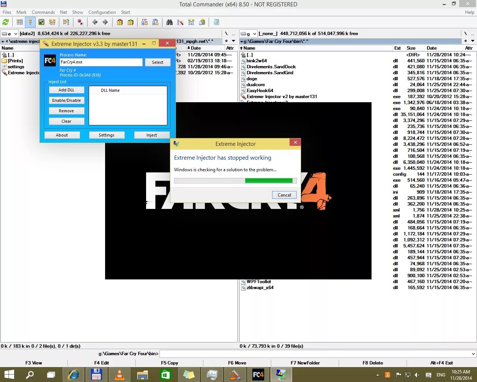Click the directory tree view icon

pos(52,22)
